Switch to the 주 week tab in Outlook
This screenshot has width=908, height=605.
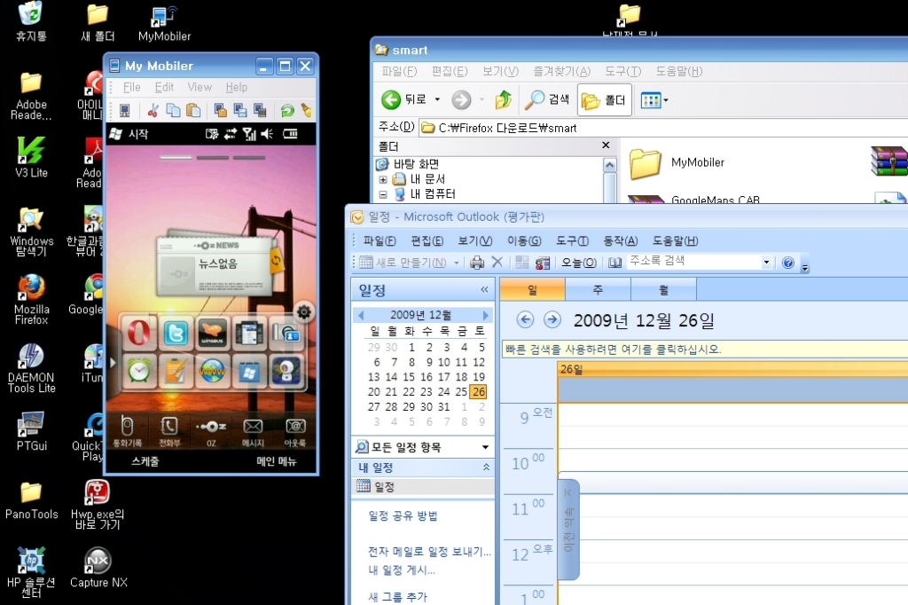pos(598,289)
